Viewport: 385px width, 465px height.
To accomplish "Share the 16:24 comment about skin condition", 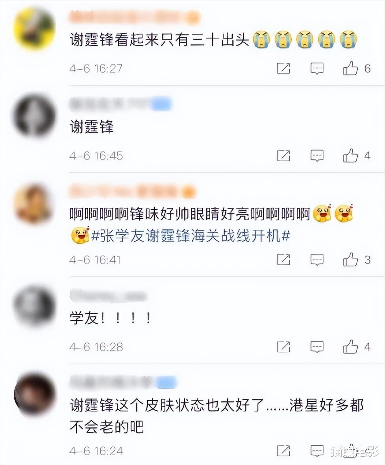I will click(283, 451).
